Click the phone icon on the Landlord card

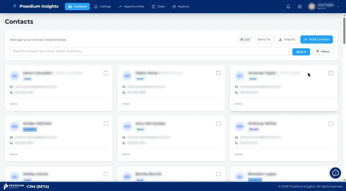[11, 143]
